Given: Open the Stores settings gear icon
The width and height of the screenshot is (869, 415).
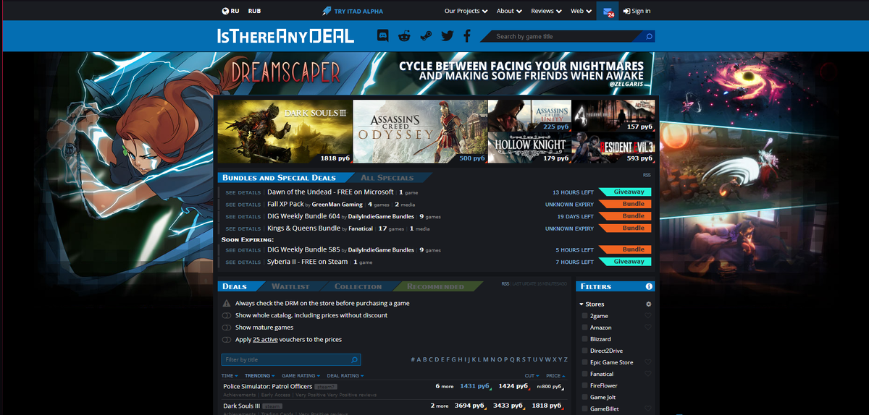Looking at the screenshot, I should pos(648,304).
